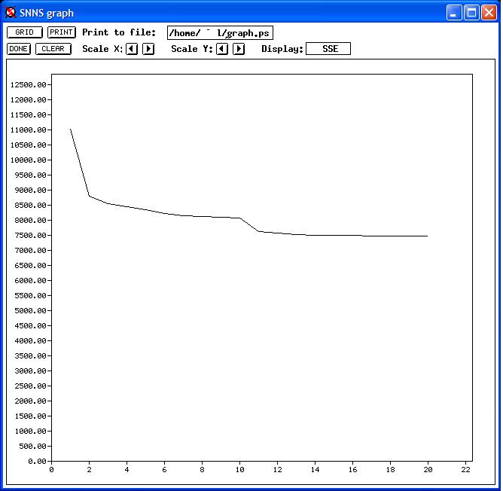Click the 12500.00 Y-axis label
This screenshot has width=503, height=491.
click(x=29, y=84)
